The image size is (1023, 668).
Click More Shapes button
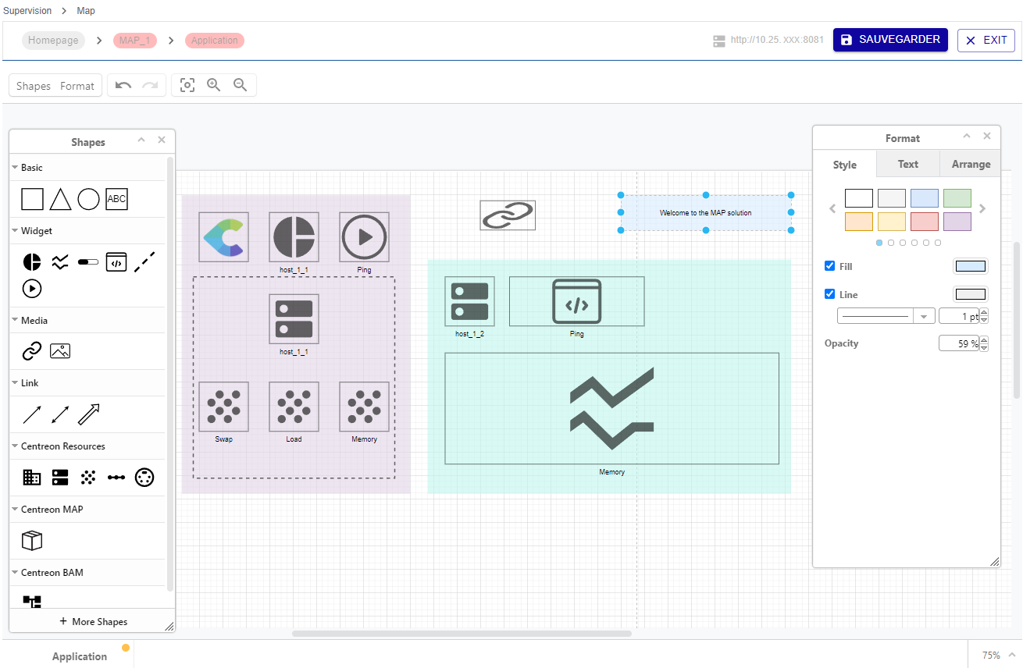point(92,621)
